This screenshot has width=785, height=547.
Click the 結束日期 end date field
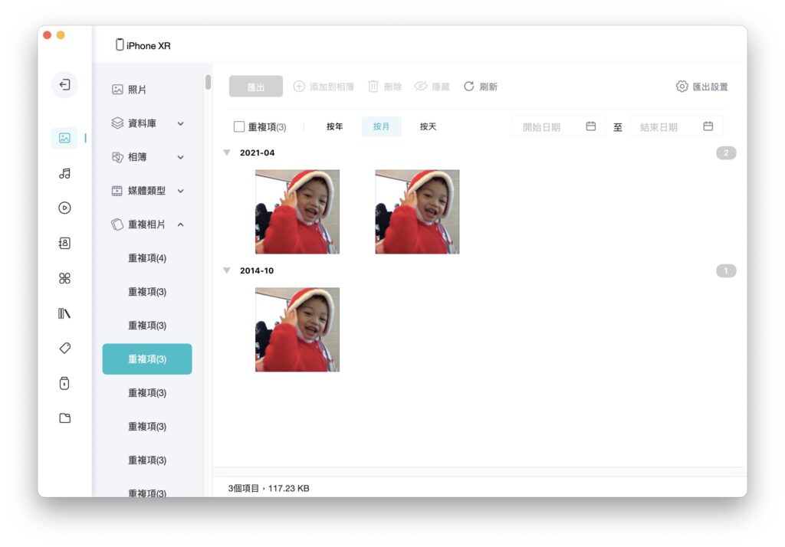[x=676, y=126]
